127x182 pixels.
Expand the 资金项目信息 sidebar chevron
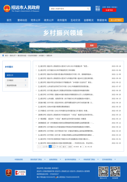tap(25, 85)
